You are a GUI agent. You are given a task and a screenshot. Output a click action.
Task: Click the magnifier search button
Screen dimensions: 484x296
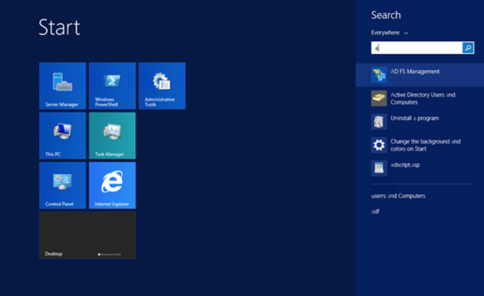pyautogui.click(x=468, y=48)
